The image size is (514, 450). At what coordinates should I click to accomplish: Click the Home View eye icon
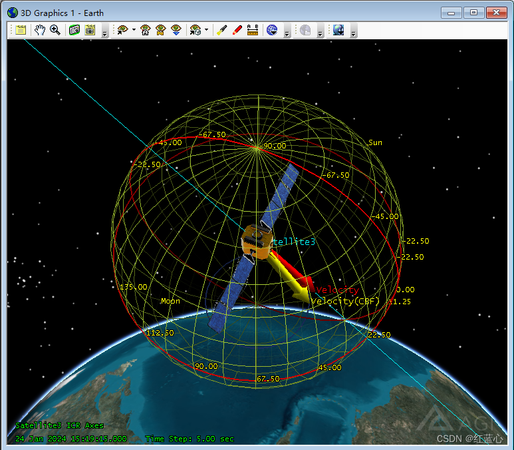coord(145,30)
